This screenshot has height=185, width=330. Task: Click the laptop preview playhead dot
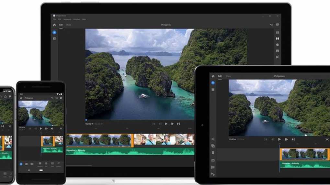click(x=86, y=120)
